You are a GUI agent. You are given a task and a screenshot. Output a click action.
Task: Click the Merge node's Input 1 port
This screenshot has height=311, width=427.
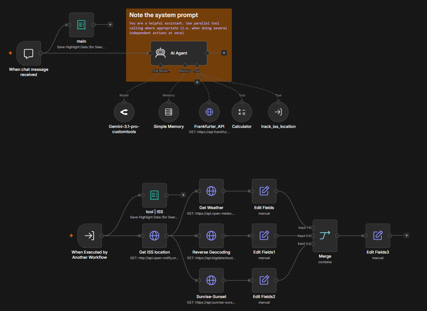coord(313,228)
